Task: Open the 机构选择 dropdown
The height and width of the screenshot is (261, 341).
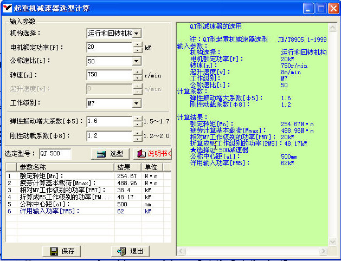Action: point(137,34)
